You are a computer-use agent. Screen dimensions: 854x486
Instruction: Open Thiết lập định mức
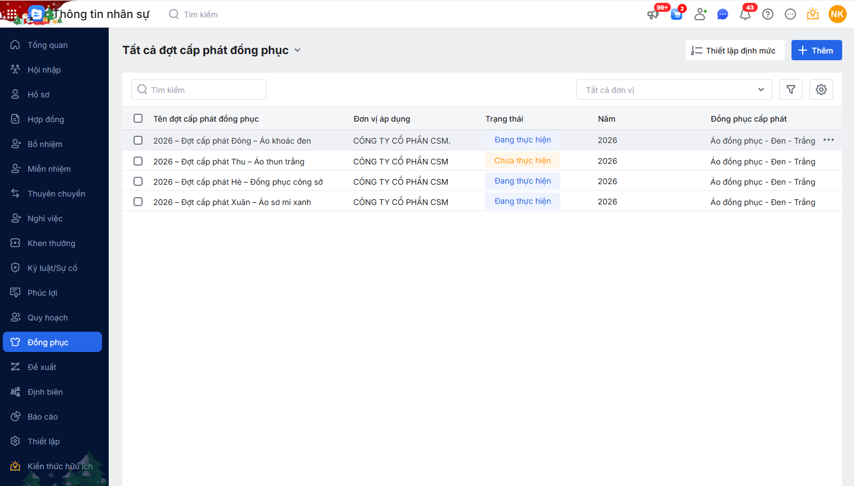tap(735, 50)
